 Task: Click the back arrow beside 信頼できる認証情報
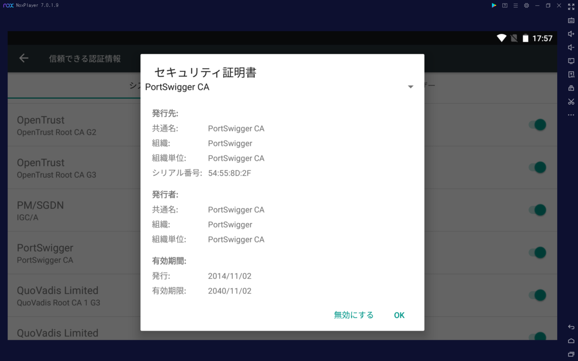[24, 58]
